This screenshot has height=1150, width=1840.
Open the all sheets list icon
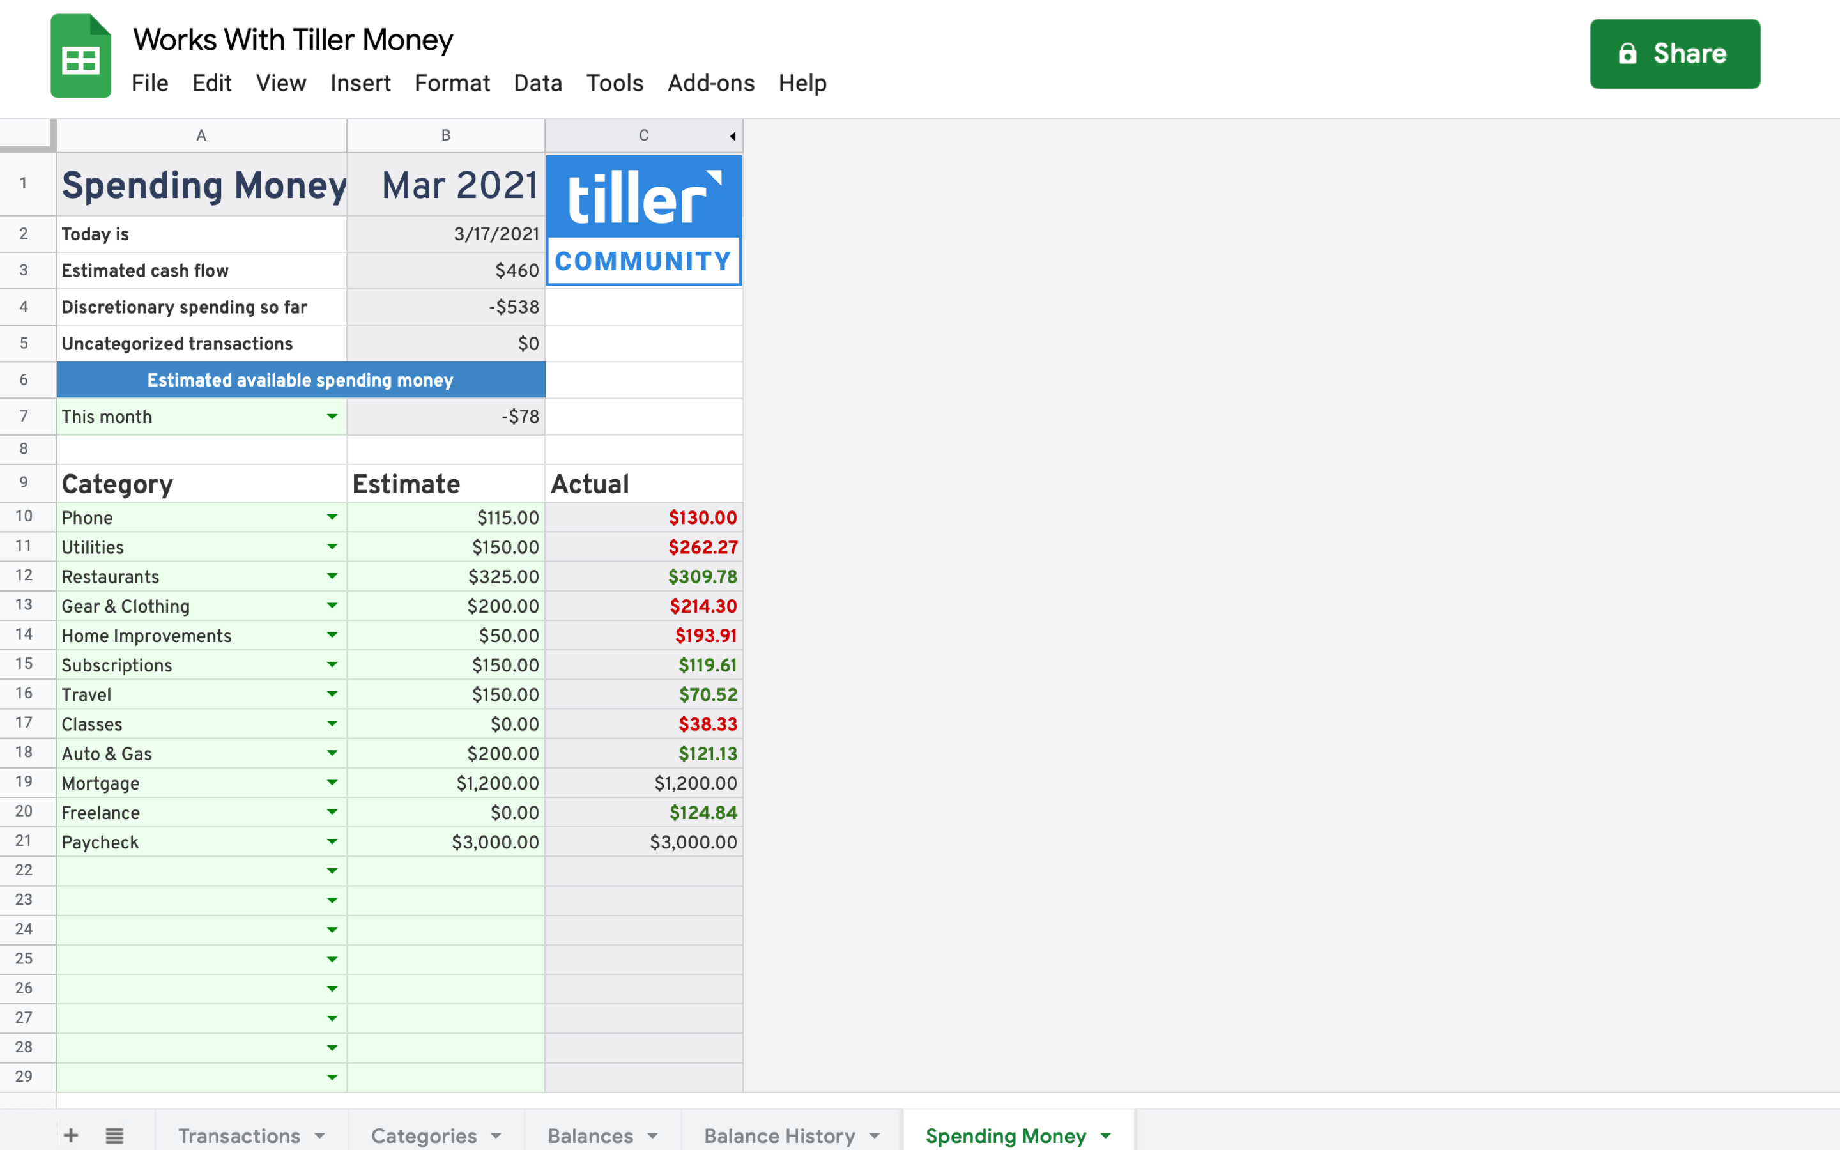(114, 1135)
